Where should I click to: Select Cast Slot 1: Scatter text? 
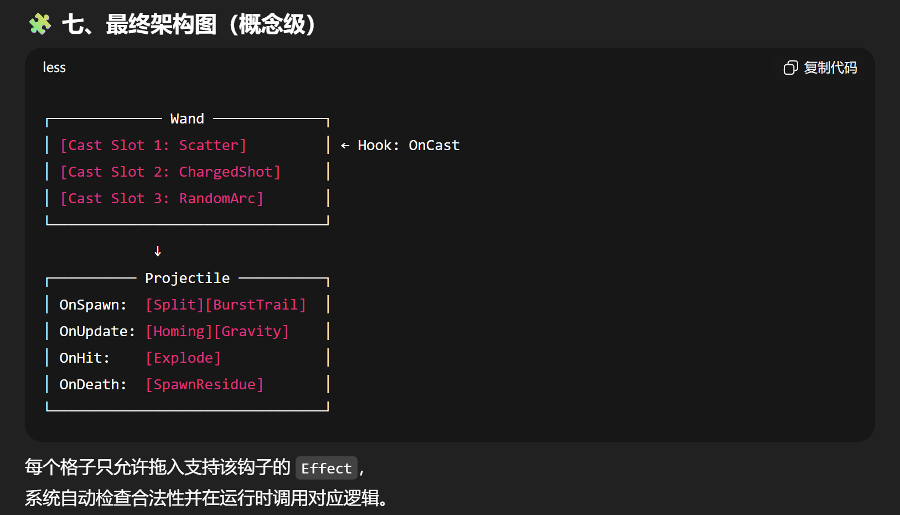(153, 145)
